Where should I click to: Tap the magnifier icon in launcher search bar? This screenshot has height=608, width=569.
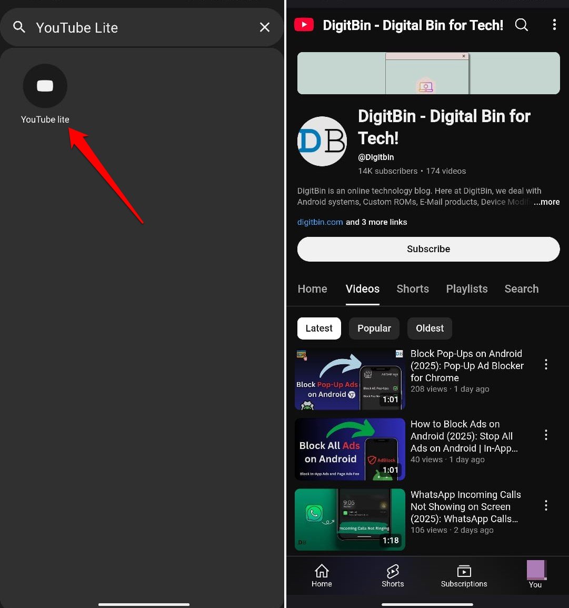click(x=19, y=27)
